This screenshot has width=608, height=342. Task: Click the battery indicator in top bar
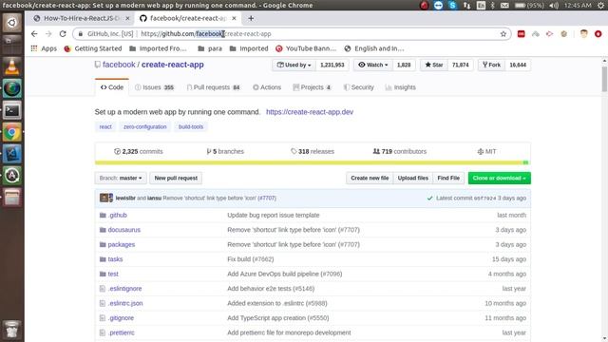529,5
